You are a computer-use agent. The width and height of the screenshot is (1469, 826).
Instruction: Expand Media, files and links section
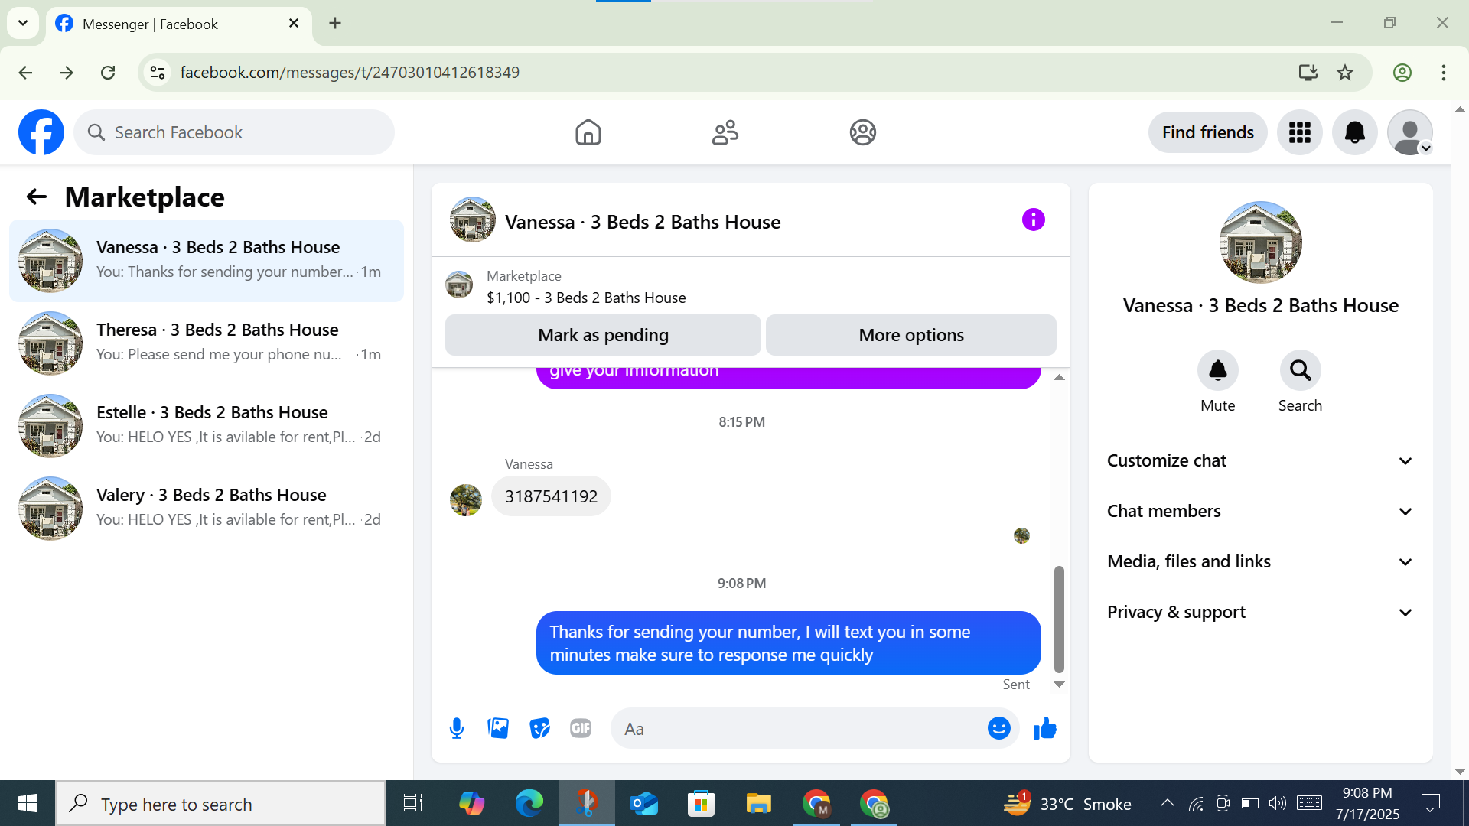click(x=1260, y=561)
